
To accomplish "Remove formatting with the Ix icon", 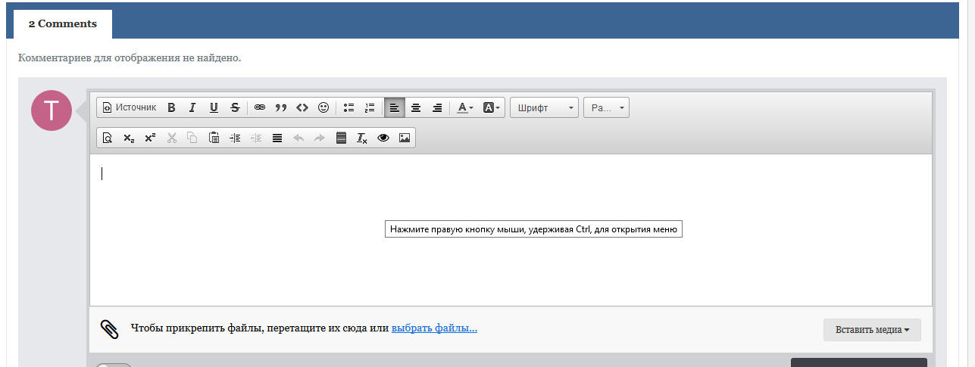I will (362, 138).
